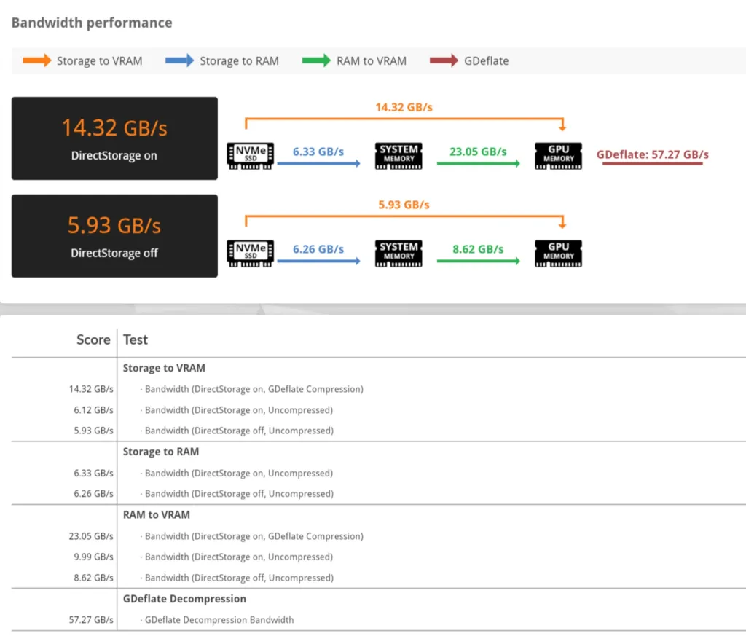This screenshot has height=636, width=746.
Task: Click the green 23.05 GB/s diagram value
Action: (x=478, y=152)
